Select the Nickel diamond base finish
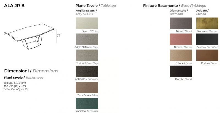The height and width of the screenshot is (113, 220). (181, 23)
